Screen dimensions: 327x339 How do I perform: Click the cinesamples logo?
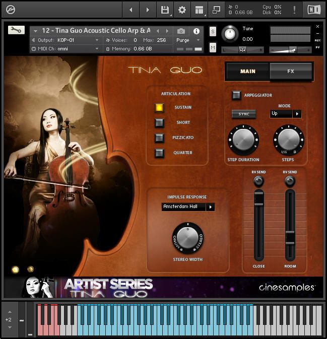point(287,288)
